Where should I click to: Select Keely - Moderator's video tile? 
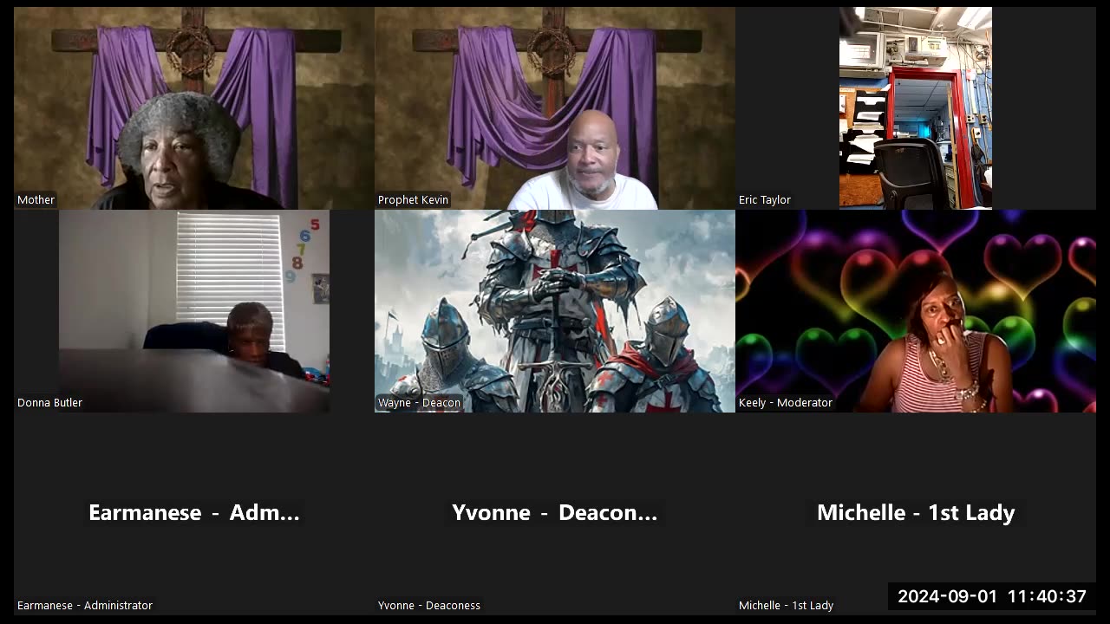[916, 311]
